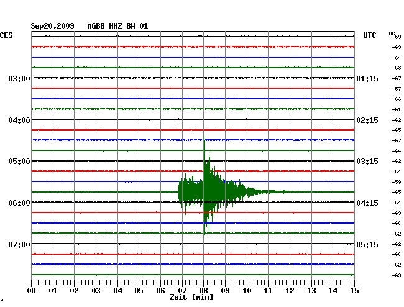Click the black 02:15 trace line
The height and width of the screenshot is (307, 404).
tap(193, 119)
